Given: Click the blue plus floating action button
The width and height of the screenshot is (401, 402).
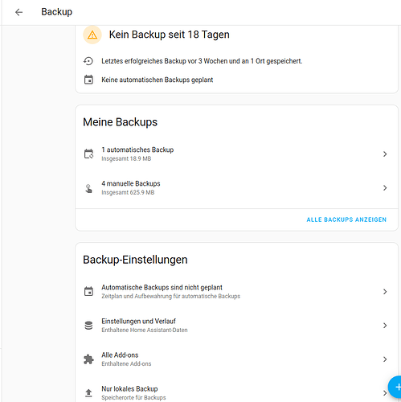Looking at the screenshot, I should 395,387.
